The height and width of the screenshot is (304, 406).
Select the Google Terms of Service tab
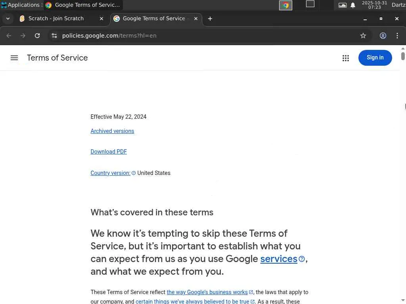[x=153, y=19]
